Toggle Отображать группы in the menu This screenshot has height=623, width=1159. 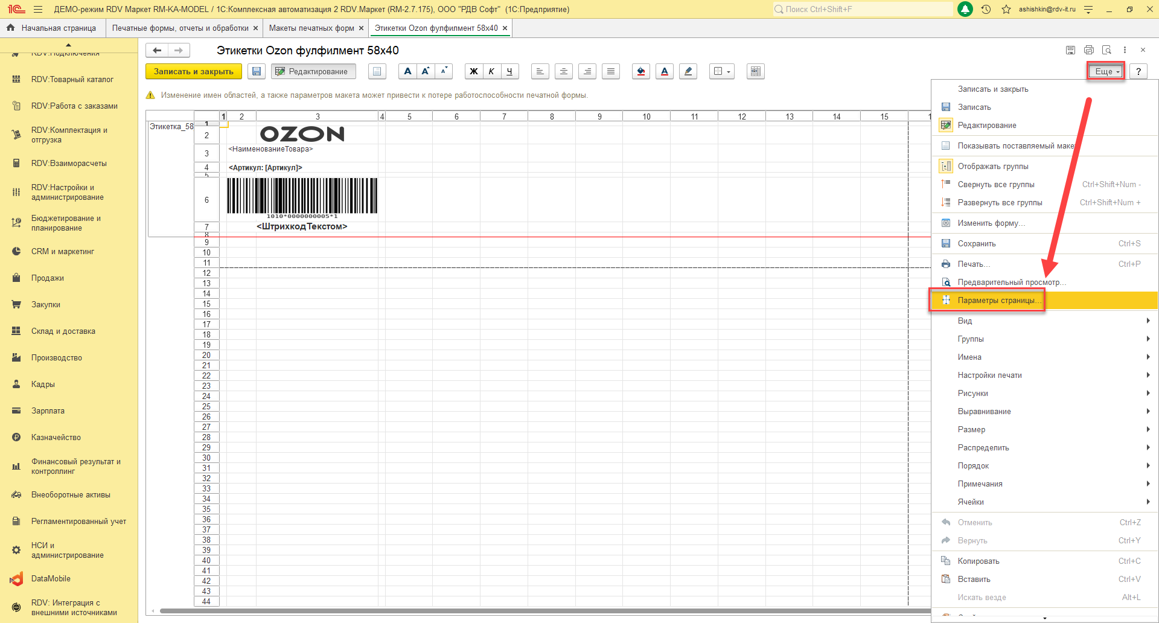tap(1044, 166)
